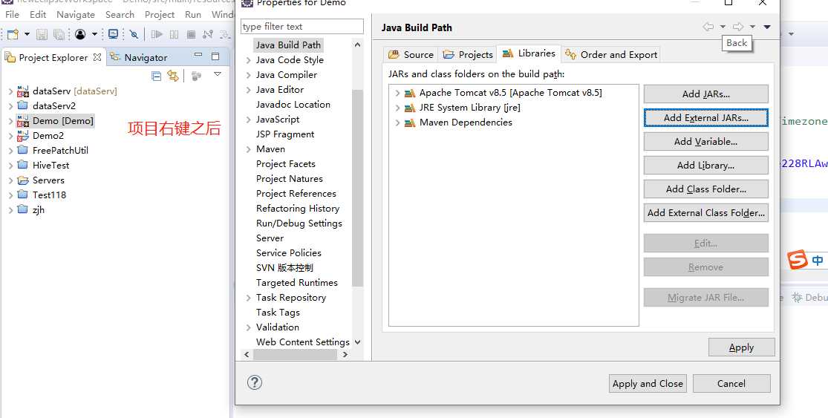The height and width of the screenshot is (418, 828).
Task: Expand the Demo [Demo] project node
Action: click(x=10, y=121)
